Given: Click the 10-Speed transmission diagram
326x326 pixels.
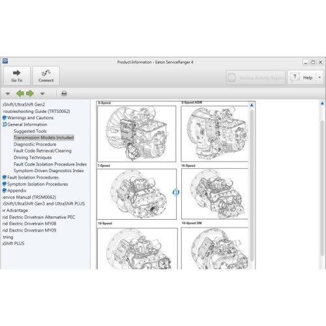Looking at the screenshot, I should (138, 248).
